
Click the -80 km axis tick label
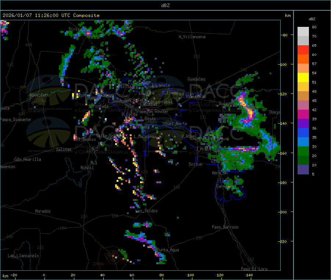[x=284, y=35]
